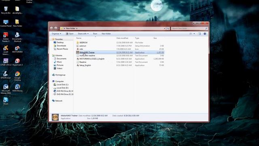Open Pictures library
The width and height of the screenshot is (259, 146).
tap(60, 65)
